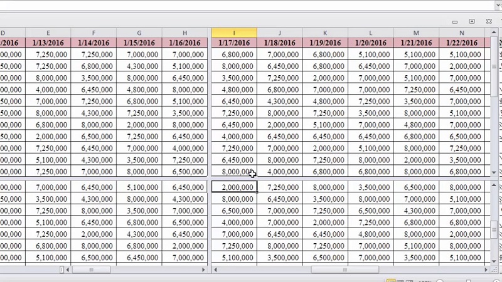This screenshot has width=502, height=282.
Task: Click the 1/13/2016 date header cell
Action: pyautogui.click(x=48, y=43)
